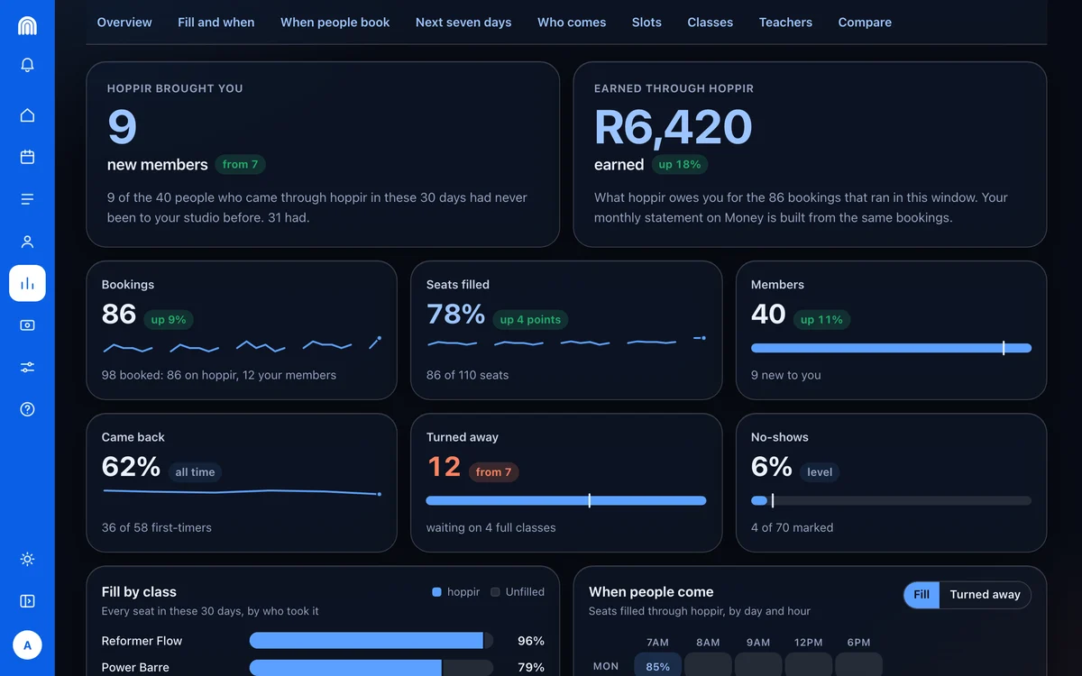Switch to the Compare tab
Viewport: 1082px width, 676px height.
click(865, 22)
